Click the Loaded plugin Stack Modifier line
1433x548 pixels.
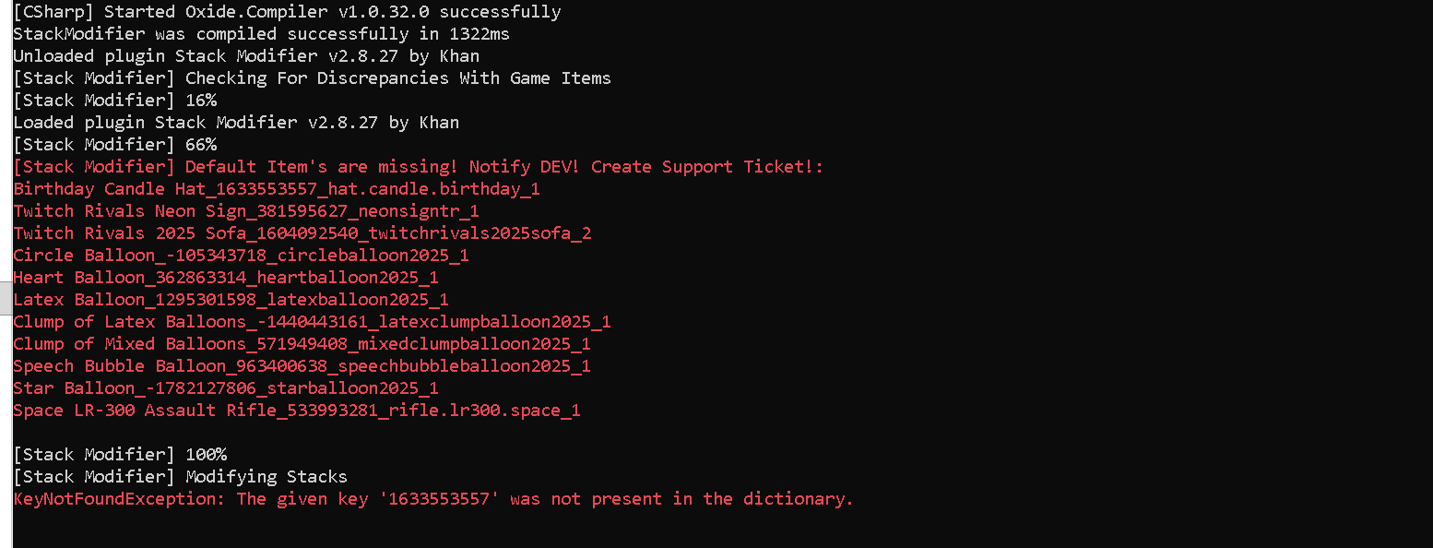point(236,123)
